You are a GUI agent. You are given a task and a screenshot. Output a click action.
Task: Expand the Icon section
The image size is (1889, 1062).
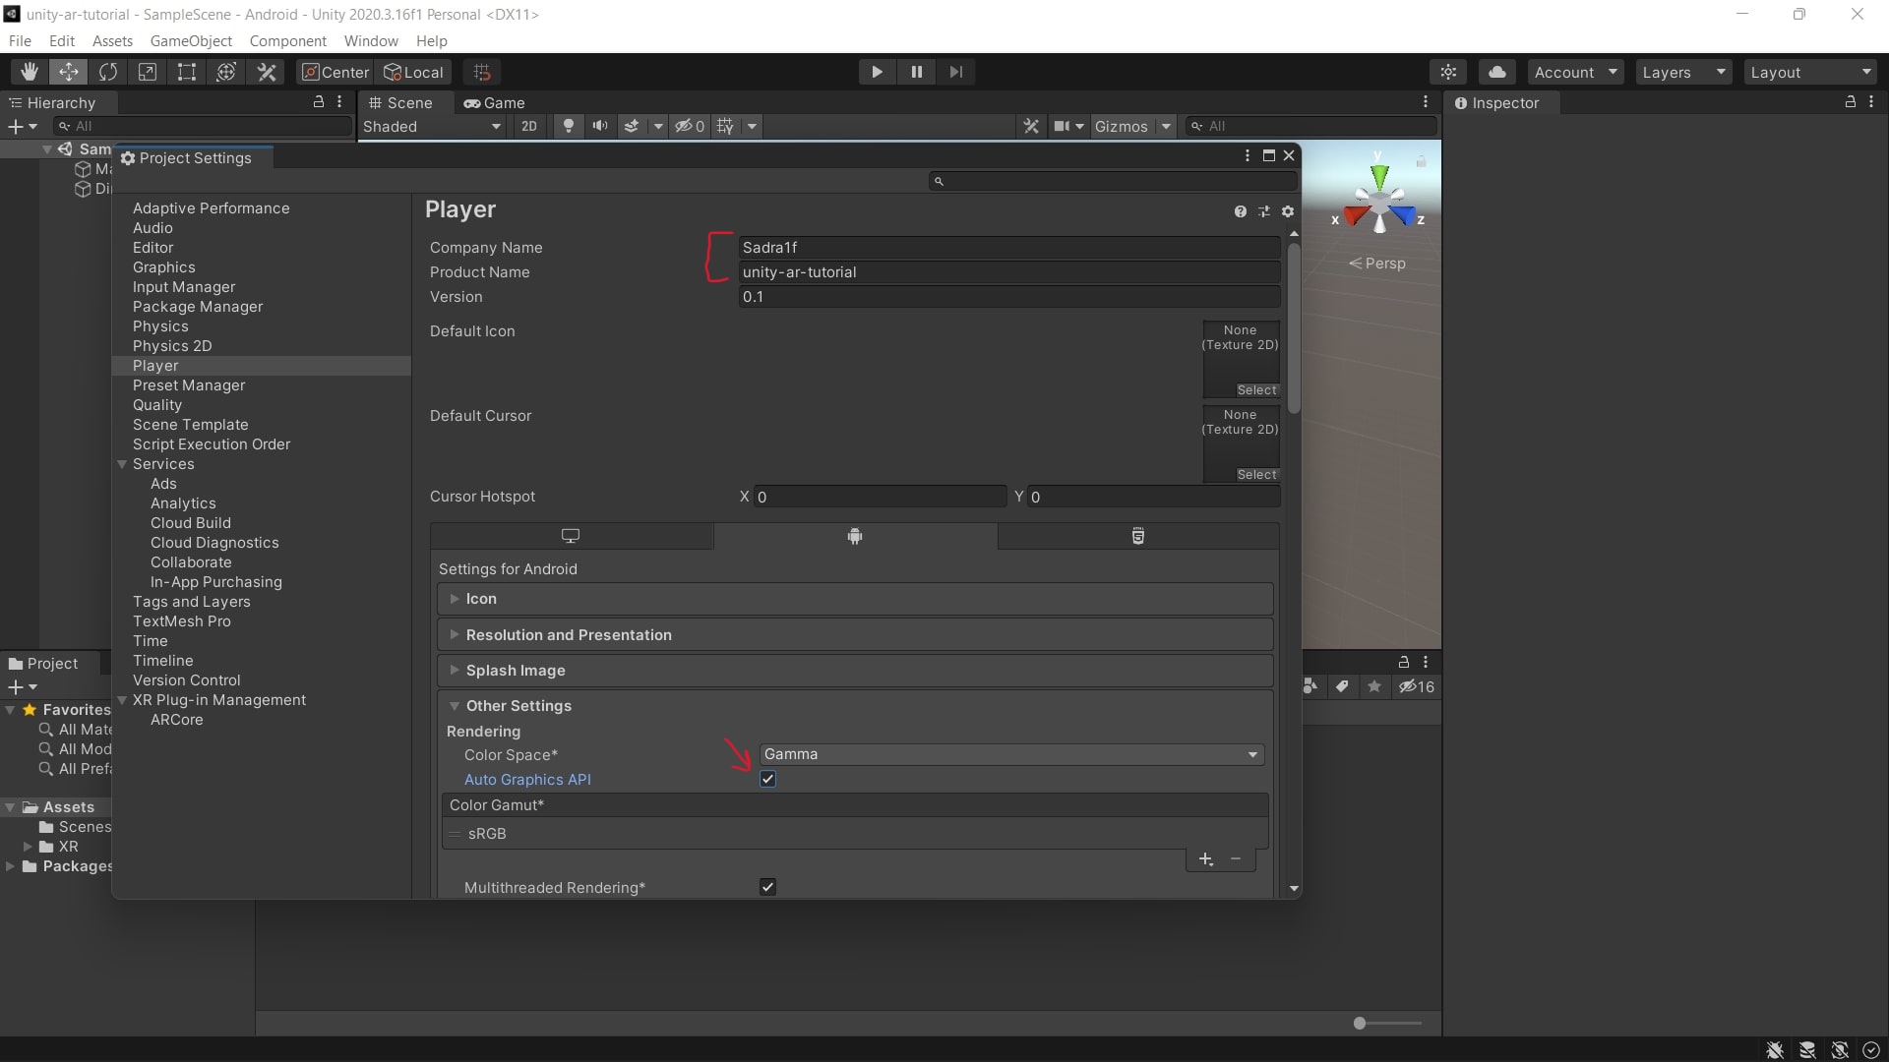[855, 599]
